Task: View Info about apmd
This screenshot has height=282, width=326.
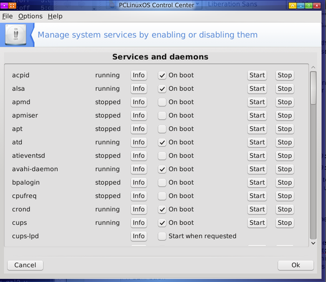Action: click(139, 102)
